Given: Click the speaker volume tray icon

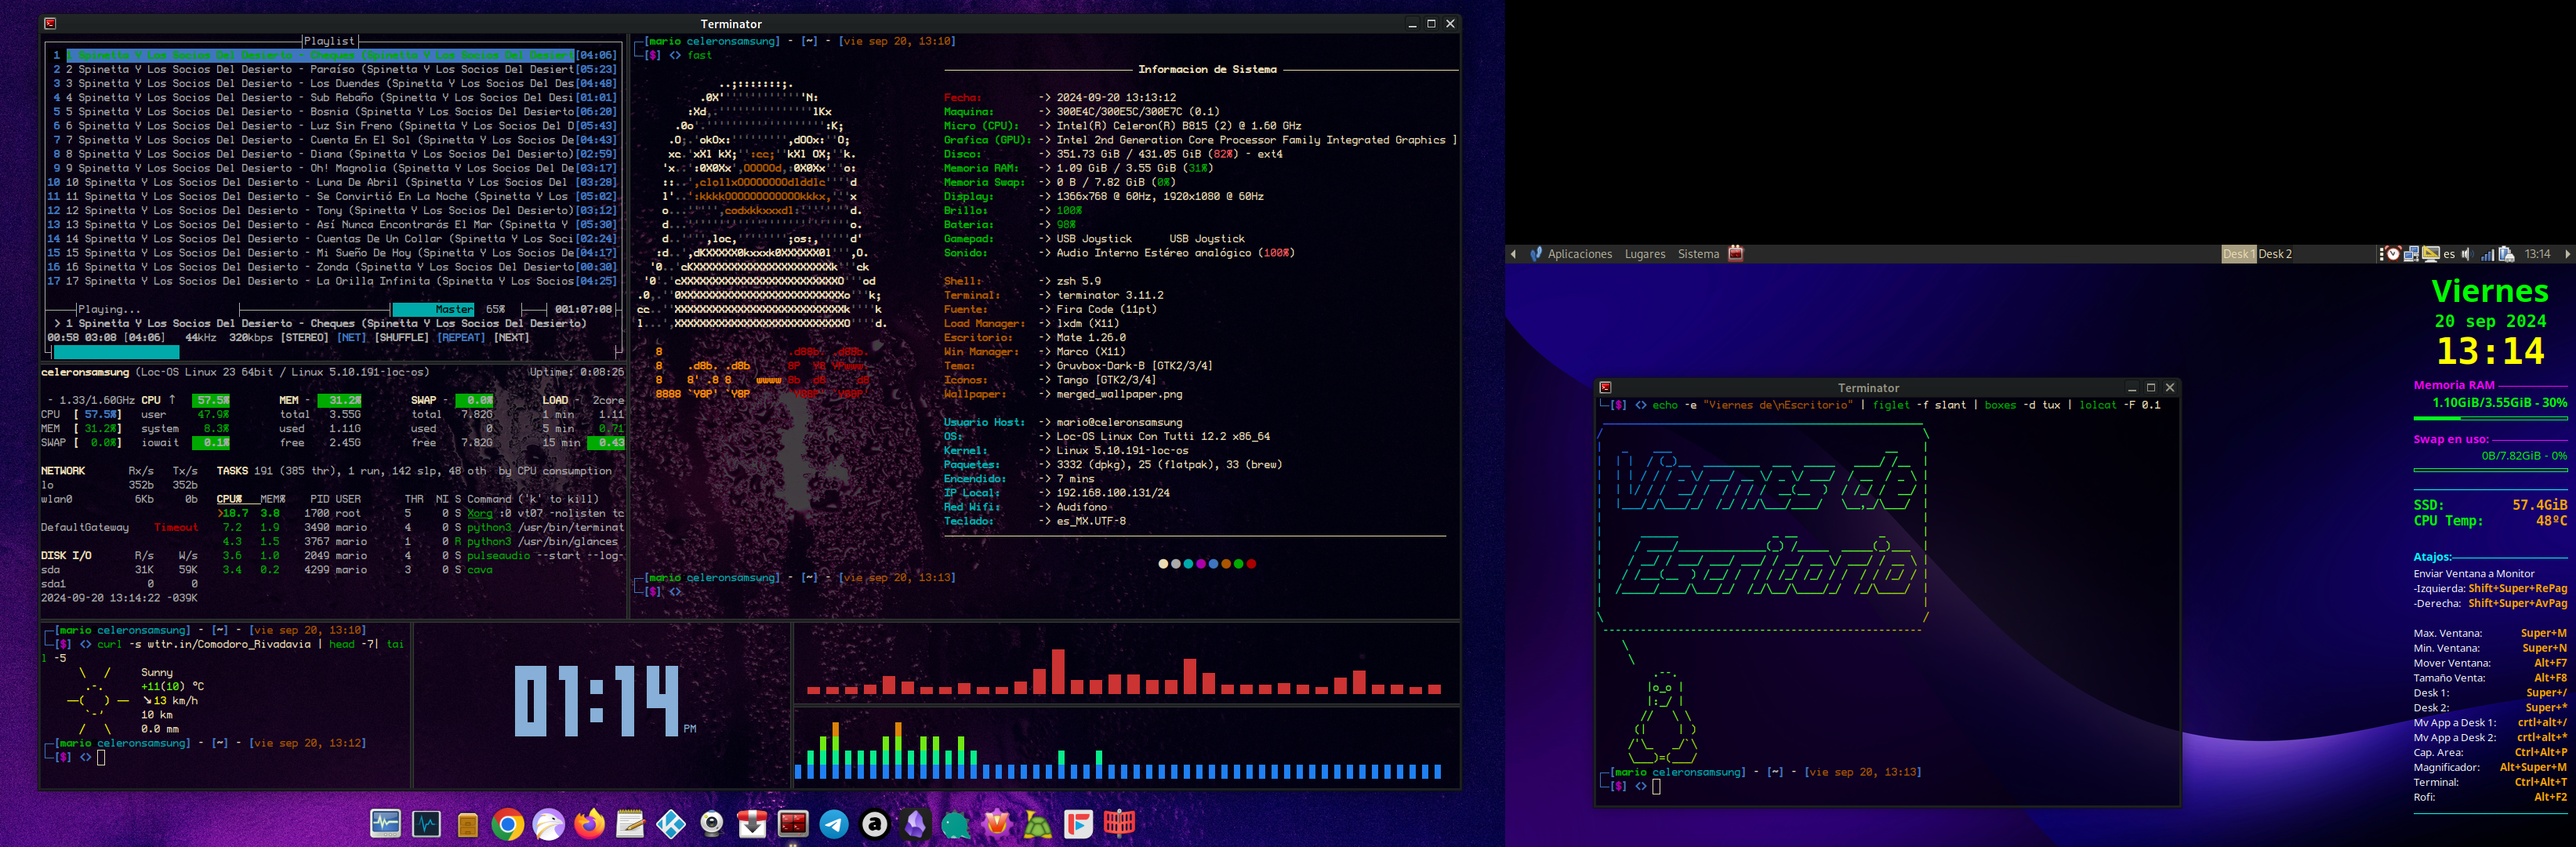Looking at the screenshot, I should (x=2467, y=254).
